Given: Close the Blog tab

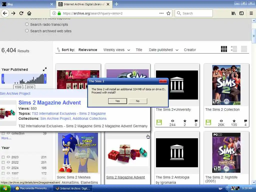Looking at the screenshot, I should point(51,4).
